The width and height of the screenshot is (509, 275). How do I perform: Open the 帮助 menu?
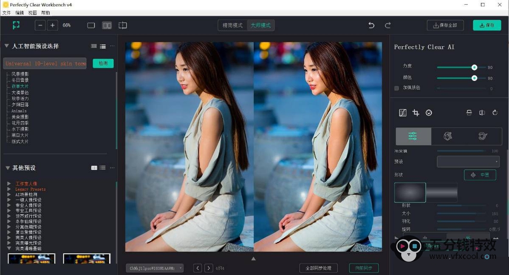point(45,13)
